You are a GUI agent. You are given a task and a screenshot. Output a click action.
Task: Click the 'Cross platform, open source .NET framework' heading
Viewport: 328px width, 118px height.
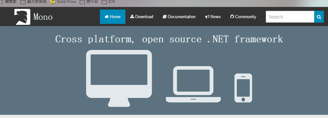(169, 39)
